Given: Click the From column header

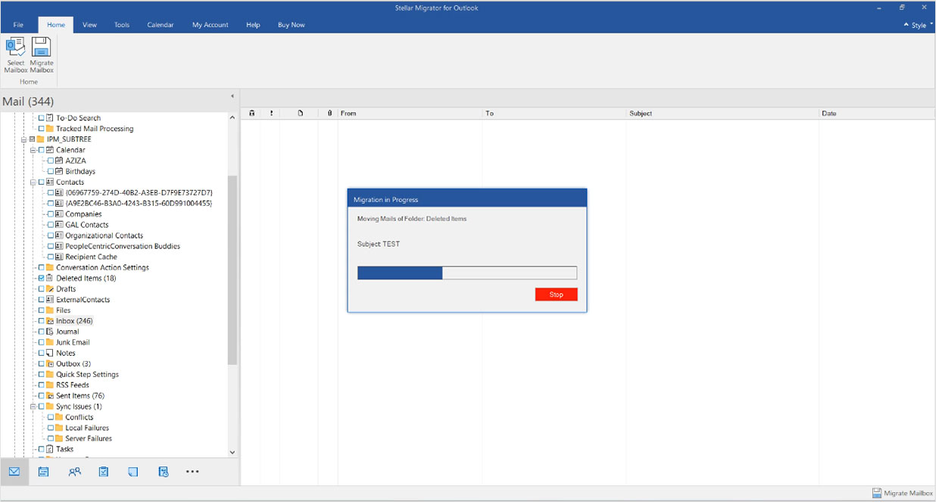Looking at the screenshot, I should (410, 114).
